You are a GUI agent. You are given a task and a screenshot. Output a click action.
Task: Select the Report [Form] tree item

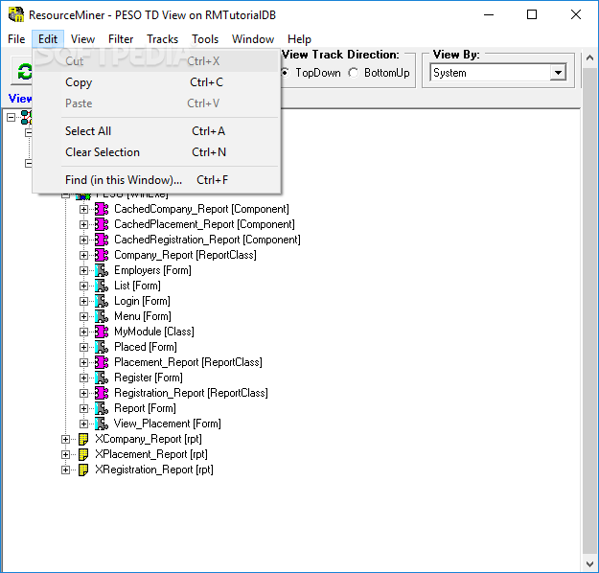tap(145, 408)
